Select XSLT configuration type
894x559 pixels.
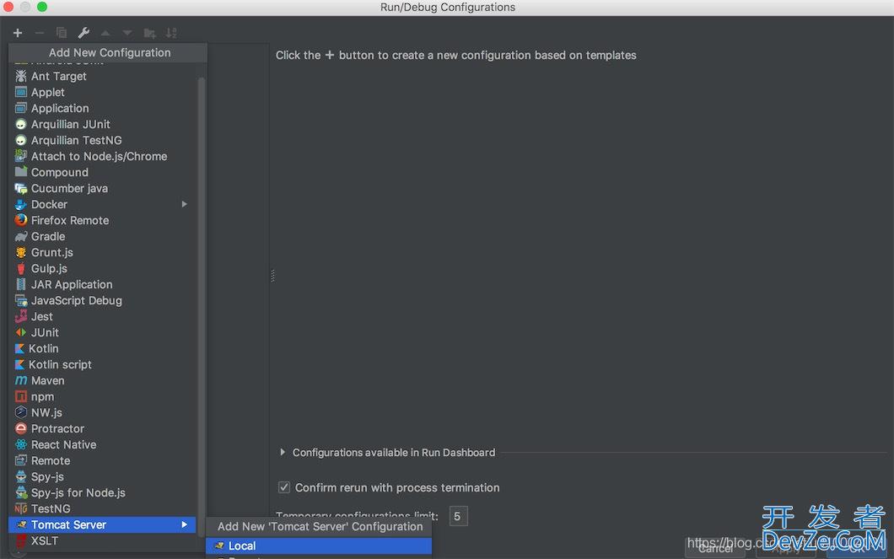(103, 540)
